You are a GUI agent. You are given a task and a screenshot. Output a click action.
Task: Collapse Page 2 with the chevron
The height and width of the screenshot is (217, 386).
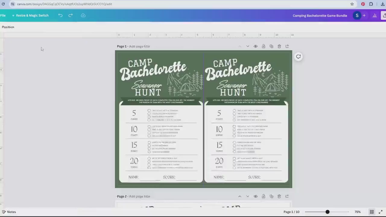[248, 196]
